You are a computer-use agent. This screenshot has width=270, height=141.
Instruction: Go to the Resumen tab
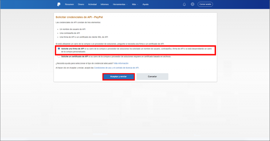click(x=69, y=4)
